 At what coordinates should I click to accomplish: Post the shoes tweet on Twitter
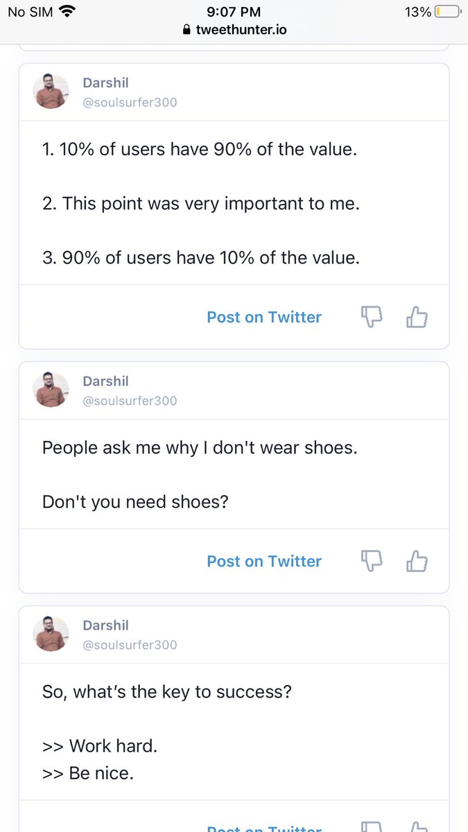(x=264, y=561)
